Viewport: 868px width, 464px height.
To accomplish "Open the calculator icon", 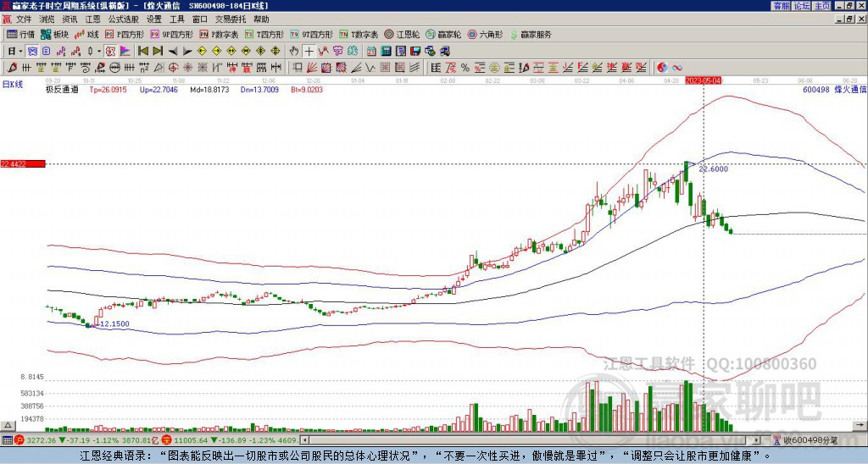I will click(x=386, y=51).
